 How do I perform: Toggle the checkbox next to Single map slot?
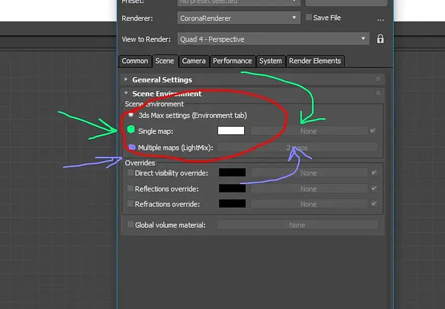click(373, 130)
